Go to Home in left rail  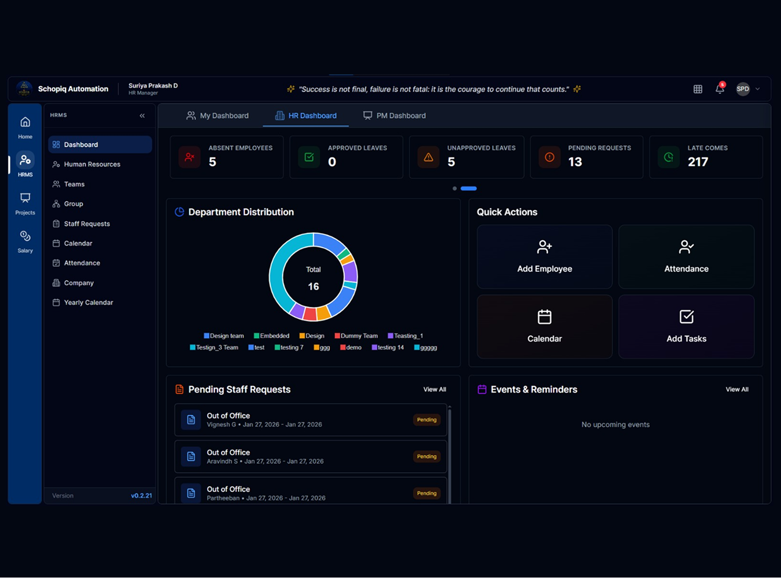[x=25, y=127]
